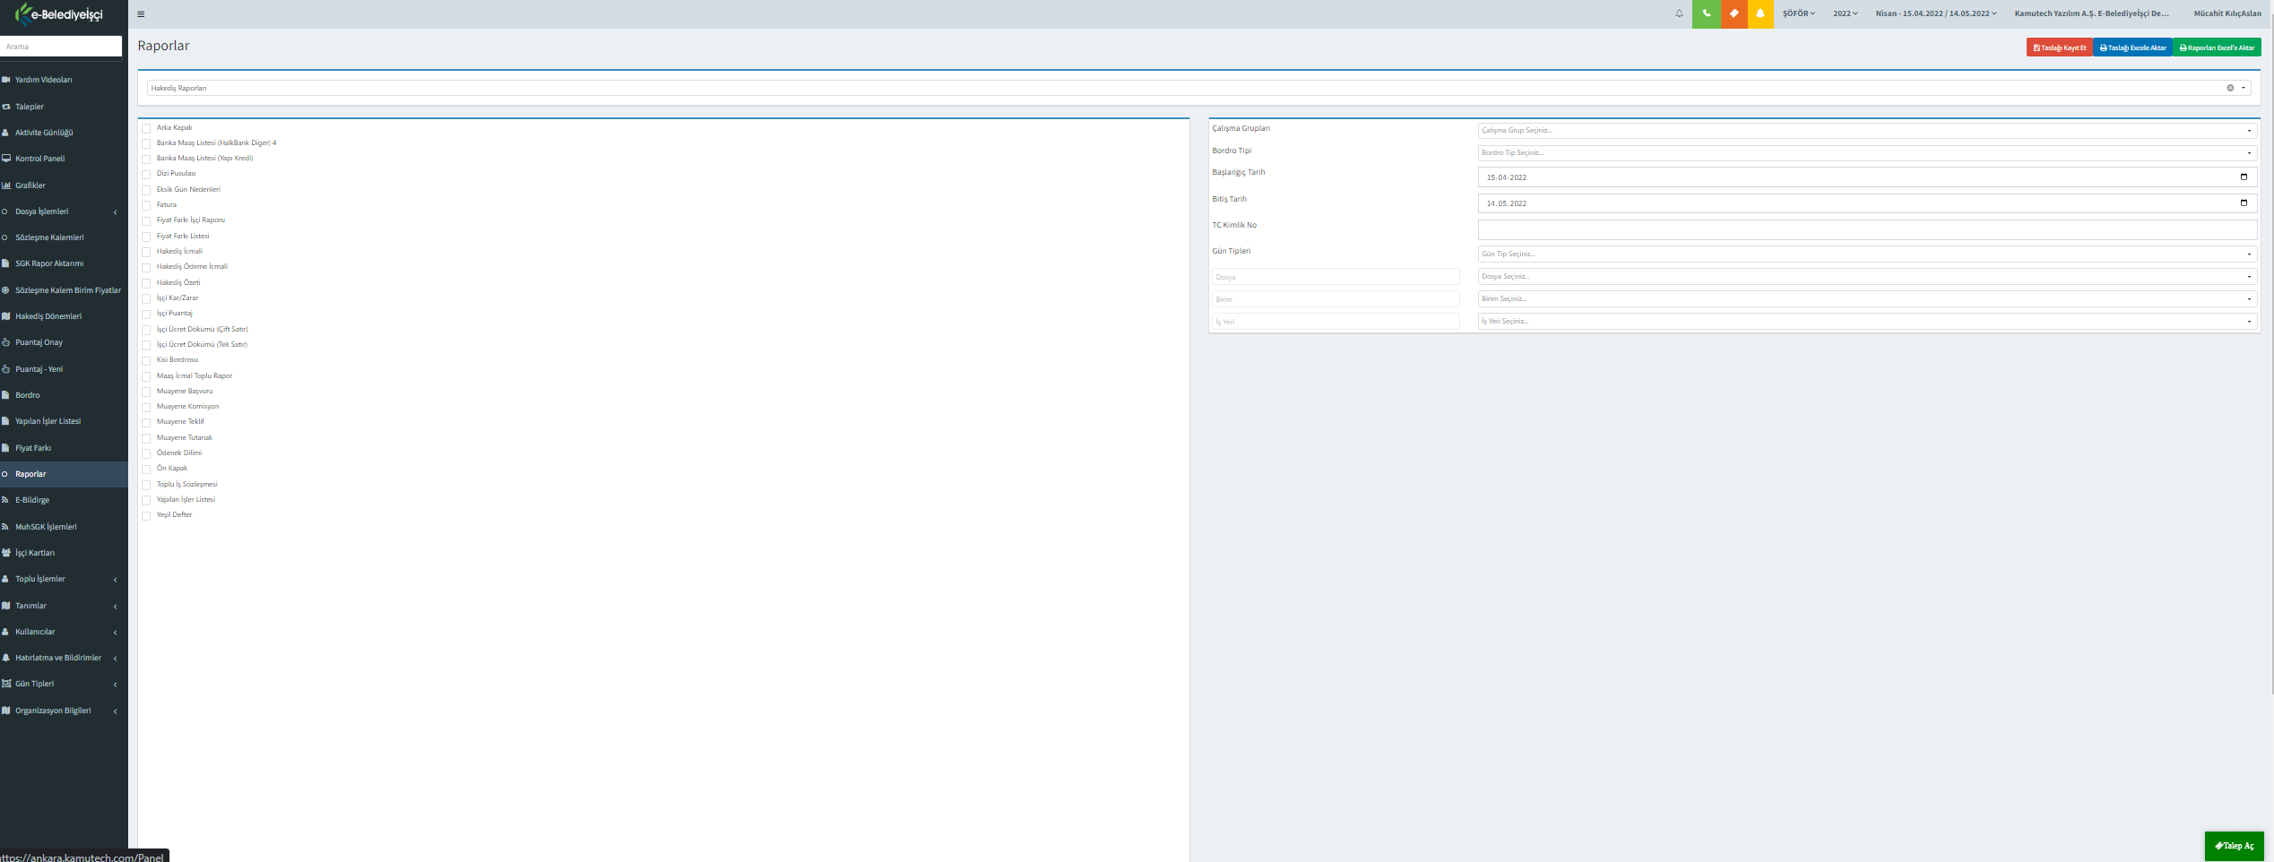Click the SGK Rapor Aktarımı icon

(5, 263)
